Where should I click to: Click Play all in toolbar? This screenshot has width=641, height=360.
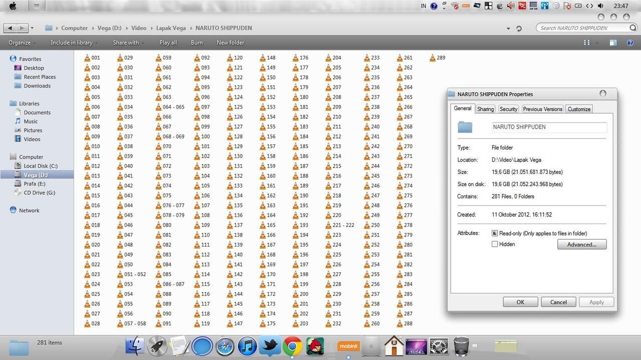tap(168, 42)
